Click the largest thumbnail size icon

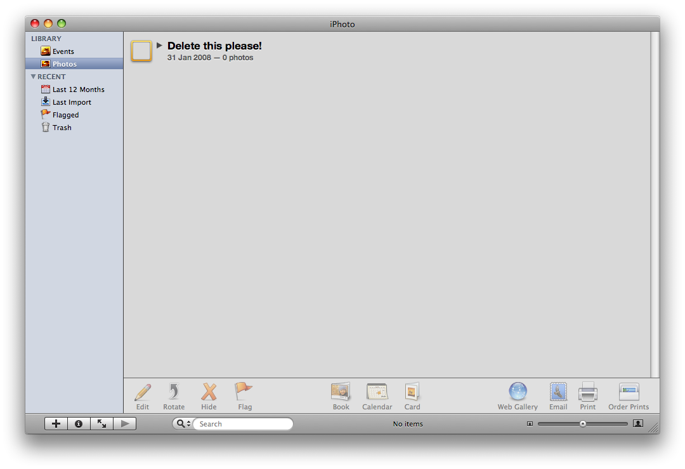coord(638,423)
